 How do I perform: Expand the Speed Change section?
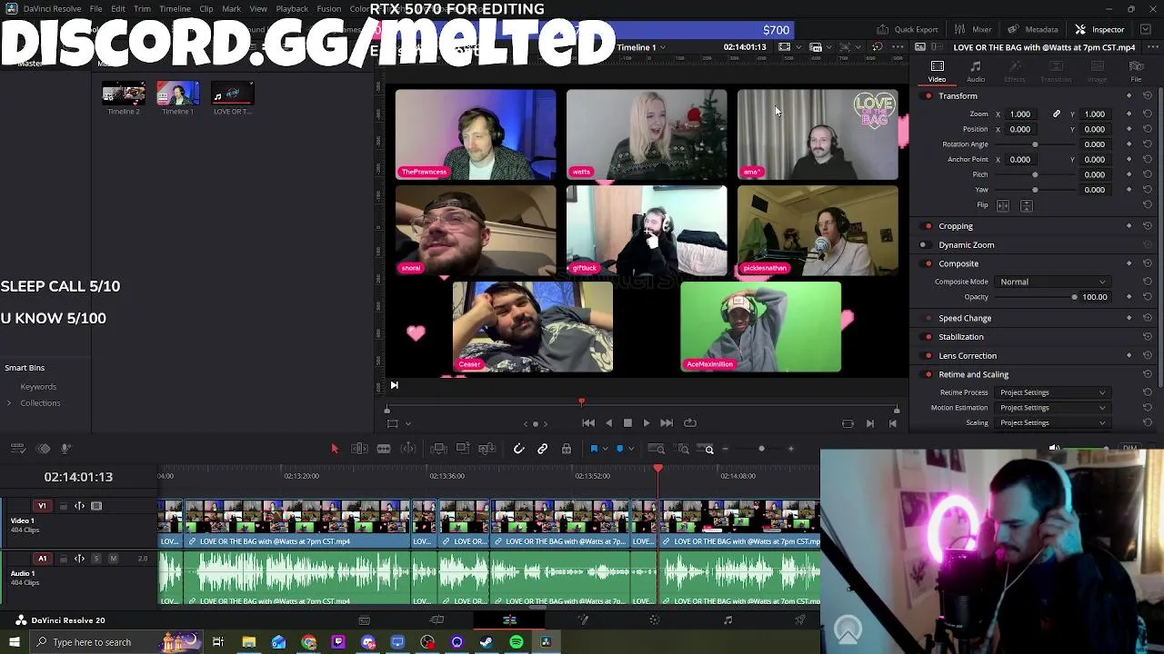point(965,319)
